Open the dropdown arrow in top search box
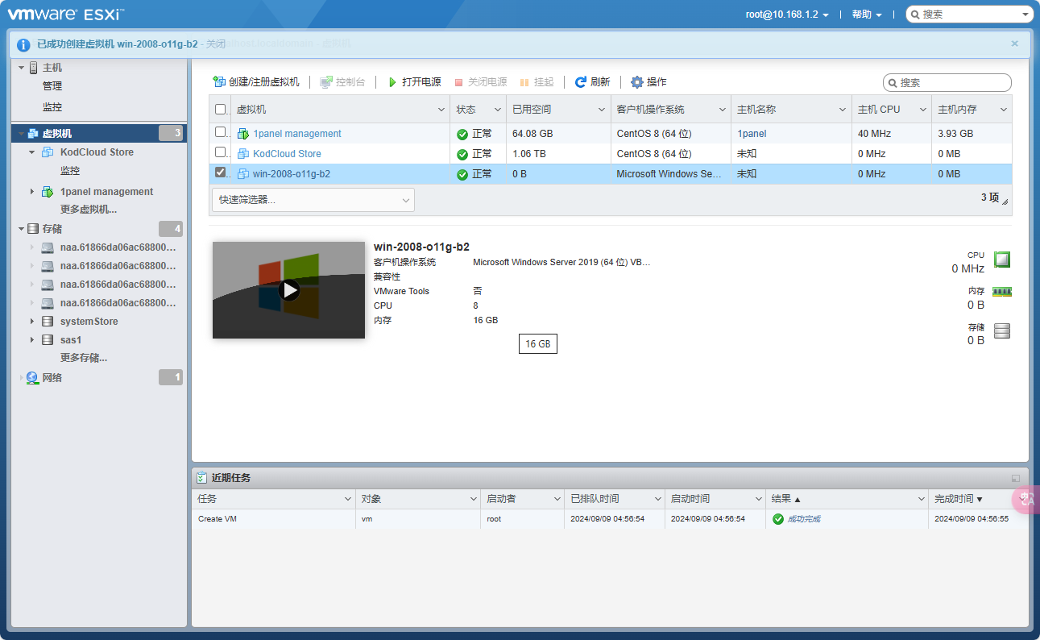Image resolution: width=1040 pixels, height=640 pixels. click(1025, 15)
